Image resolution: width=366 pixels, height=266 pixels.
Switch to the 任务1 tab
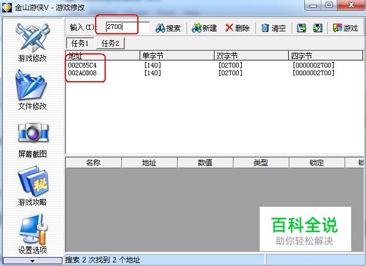coord(80,43)
